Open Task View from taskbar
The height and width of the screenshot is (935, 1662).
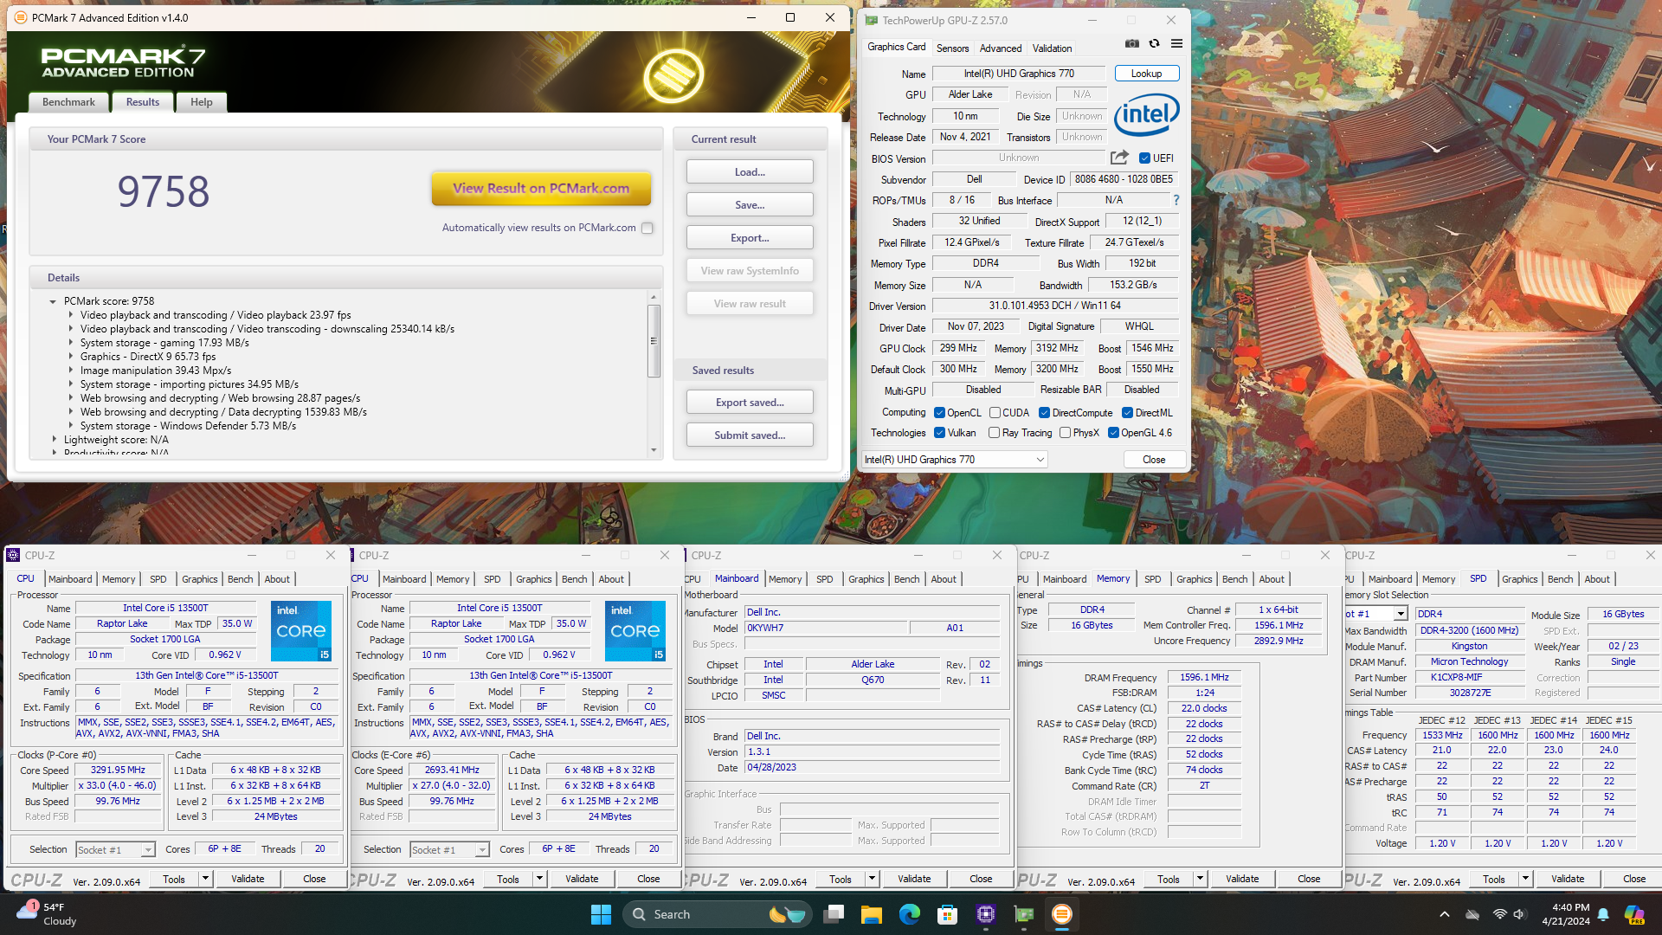834,914
